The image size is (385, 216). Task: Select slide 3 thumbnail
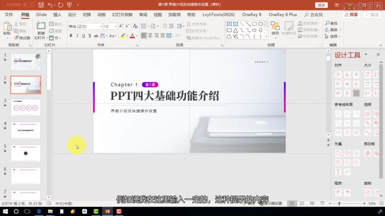point(25,108)
